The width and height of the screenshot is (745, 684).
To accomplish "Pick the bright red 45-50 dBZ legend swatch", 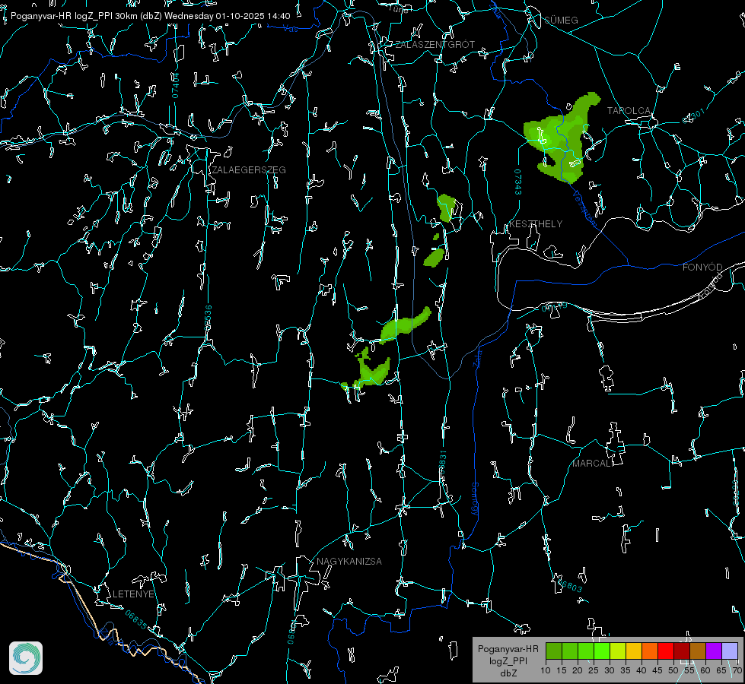I will [x=666, y=651].
